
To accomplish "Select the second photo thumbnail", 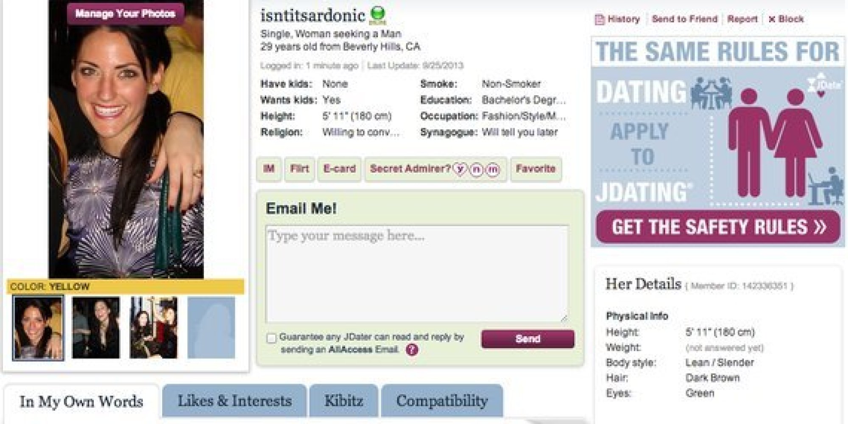I will [x=96, y=328].
